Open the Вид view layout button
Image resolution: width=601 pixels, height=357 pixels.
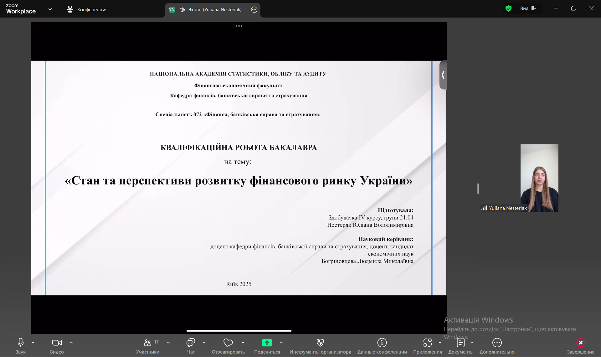(x=528, y=8)
